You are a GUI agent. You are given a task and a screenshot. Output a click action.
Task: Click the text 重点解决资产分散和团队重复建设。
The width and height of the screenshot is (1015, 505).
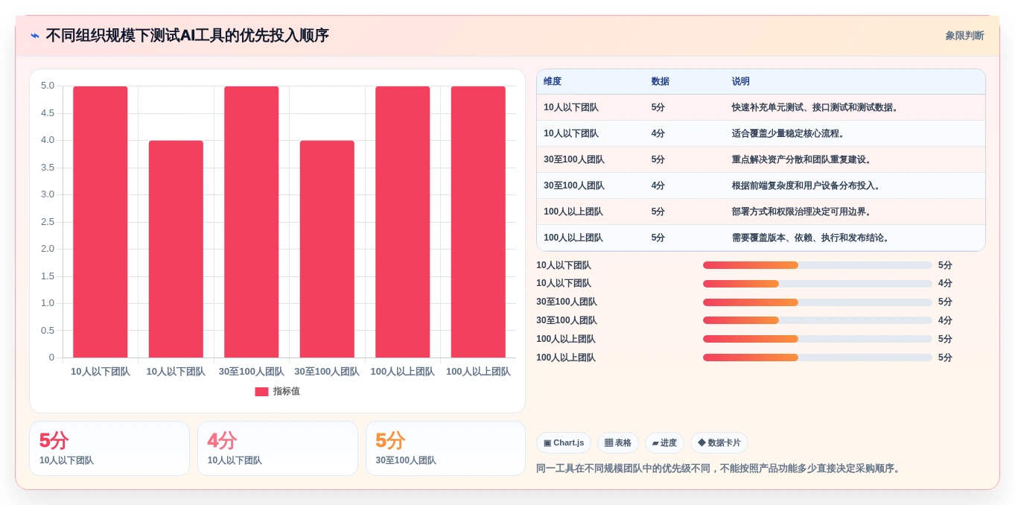click(804, 159)
